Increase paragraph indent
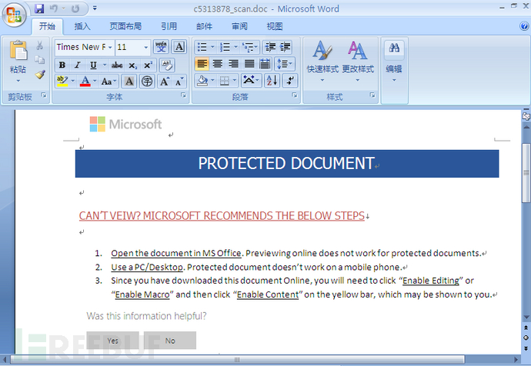 [286, 47]
